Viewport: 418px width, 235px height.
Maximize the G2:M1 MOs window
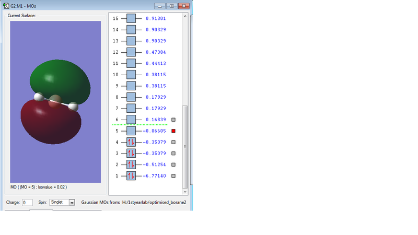[172, 6]
